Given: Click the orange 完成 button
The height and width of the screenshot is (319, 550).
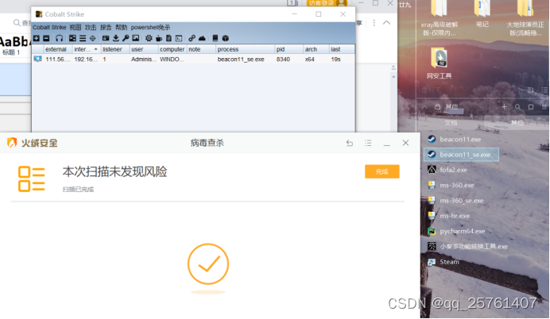Looking at the screenshot, I should [382, 171].
